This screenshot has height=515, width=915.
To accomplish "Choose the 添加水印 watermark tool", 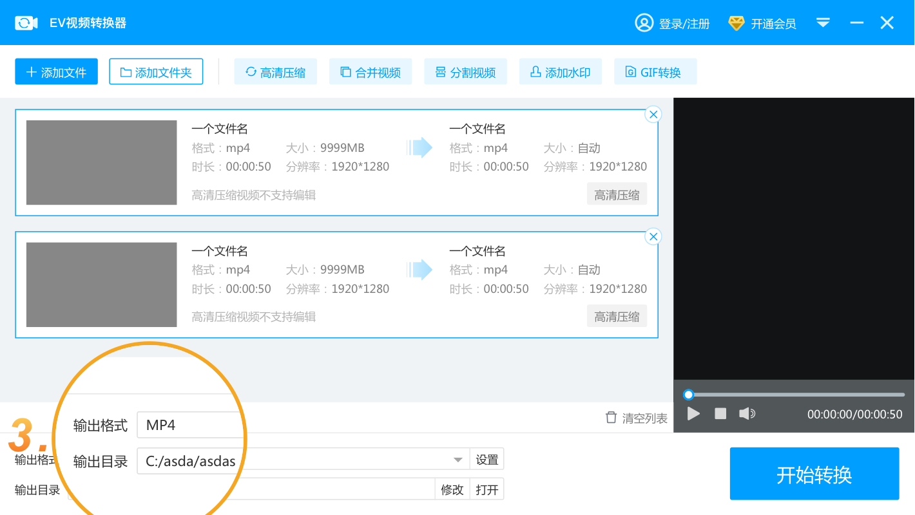I will pyautogui.click(x=560, y=72).
